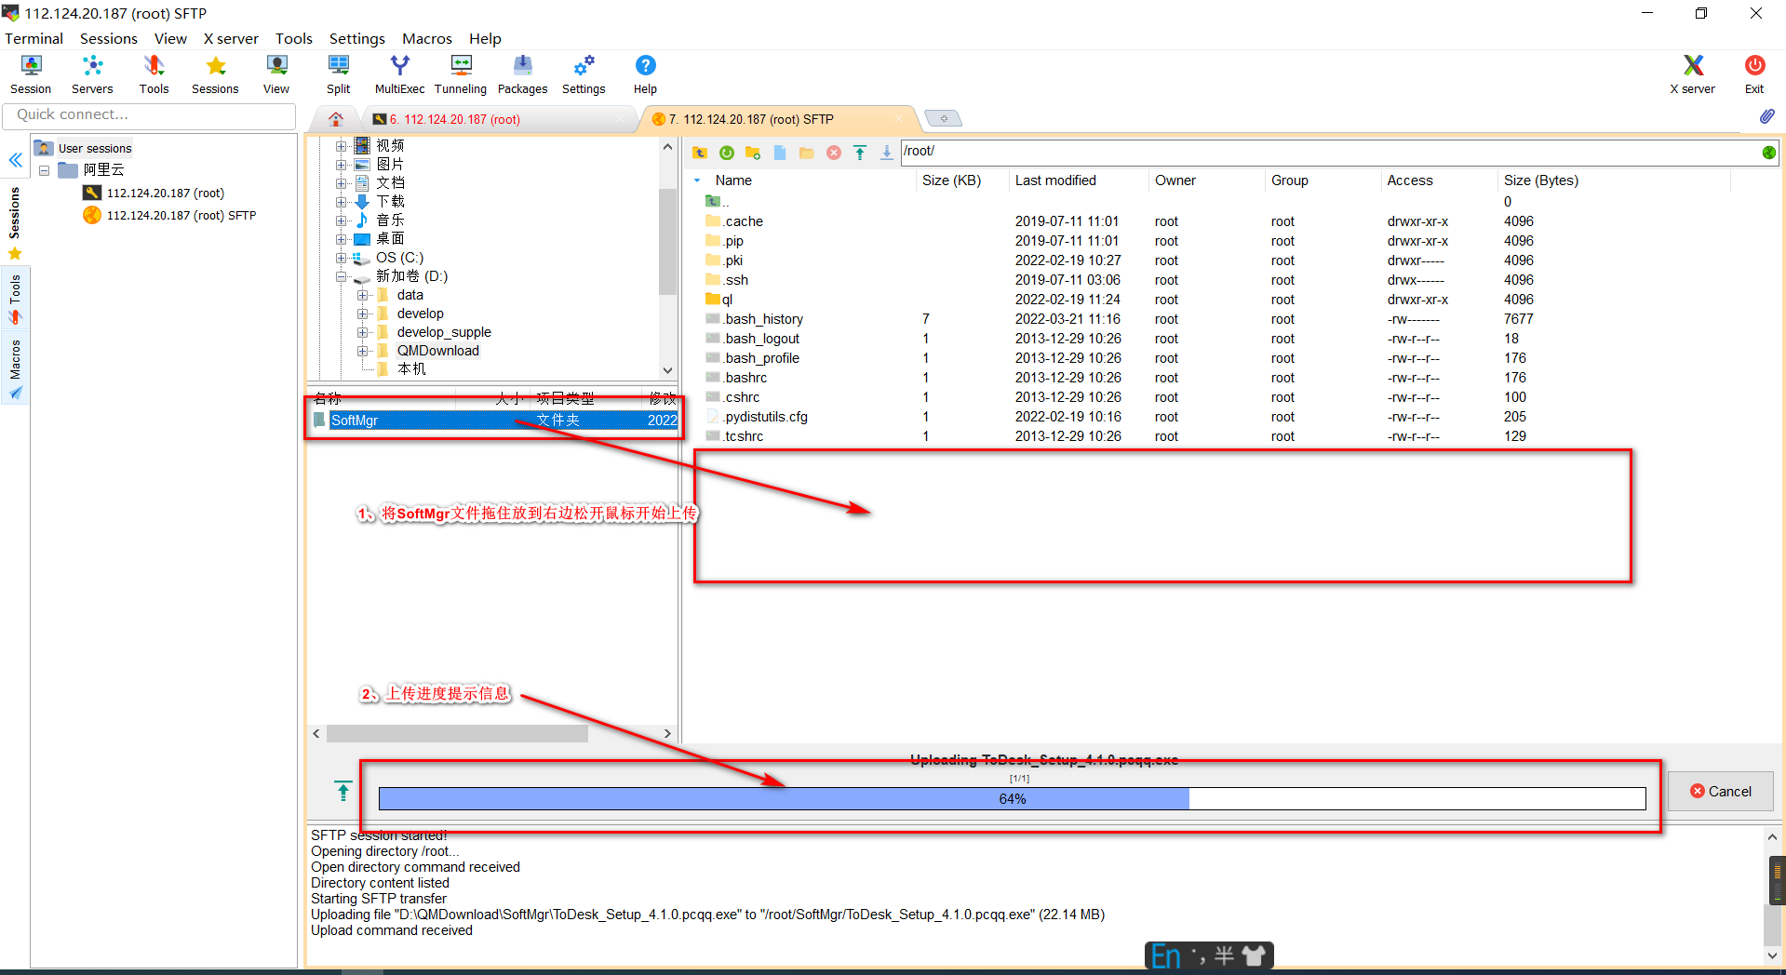Image resolution: width=1786 pixels, height=975 pixels.
Task: Expand the develop folder in the tree
Action: pos(364,314)
